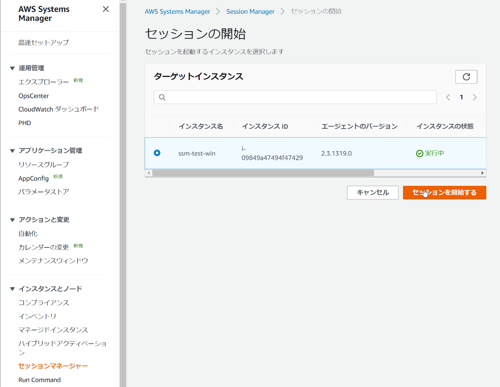Click instance ID i-09849a47494f47429

(x=272, y=153)
